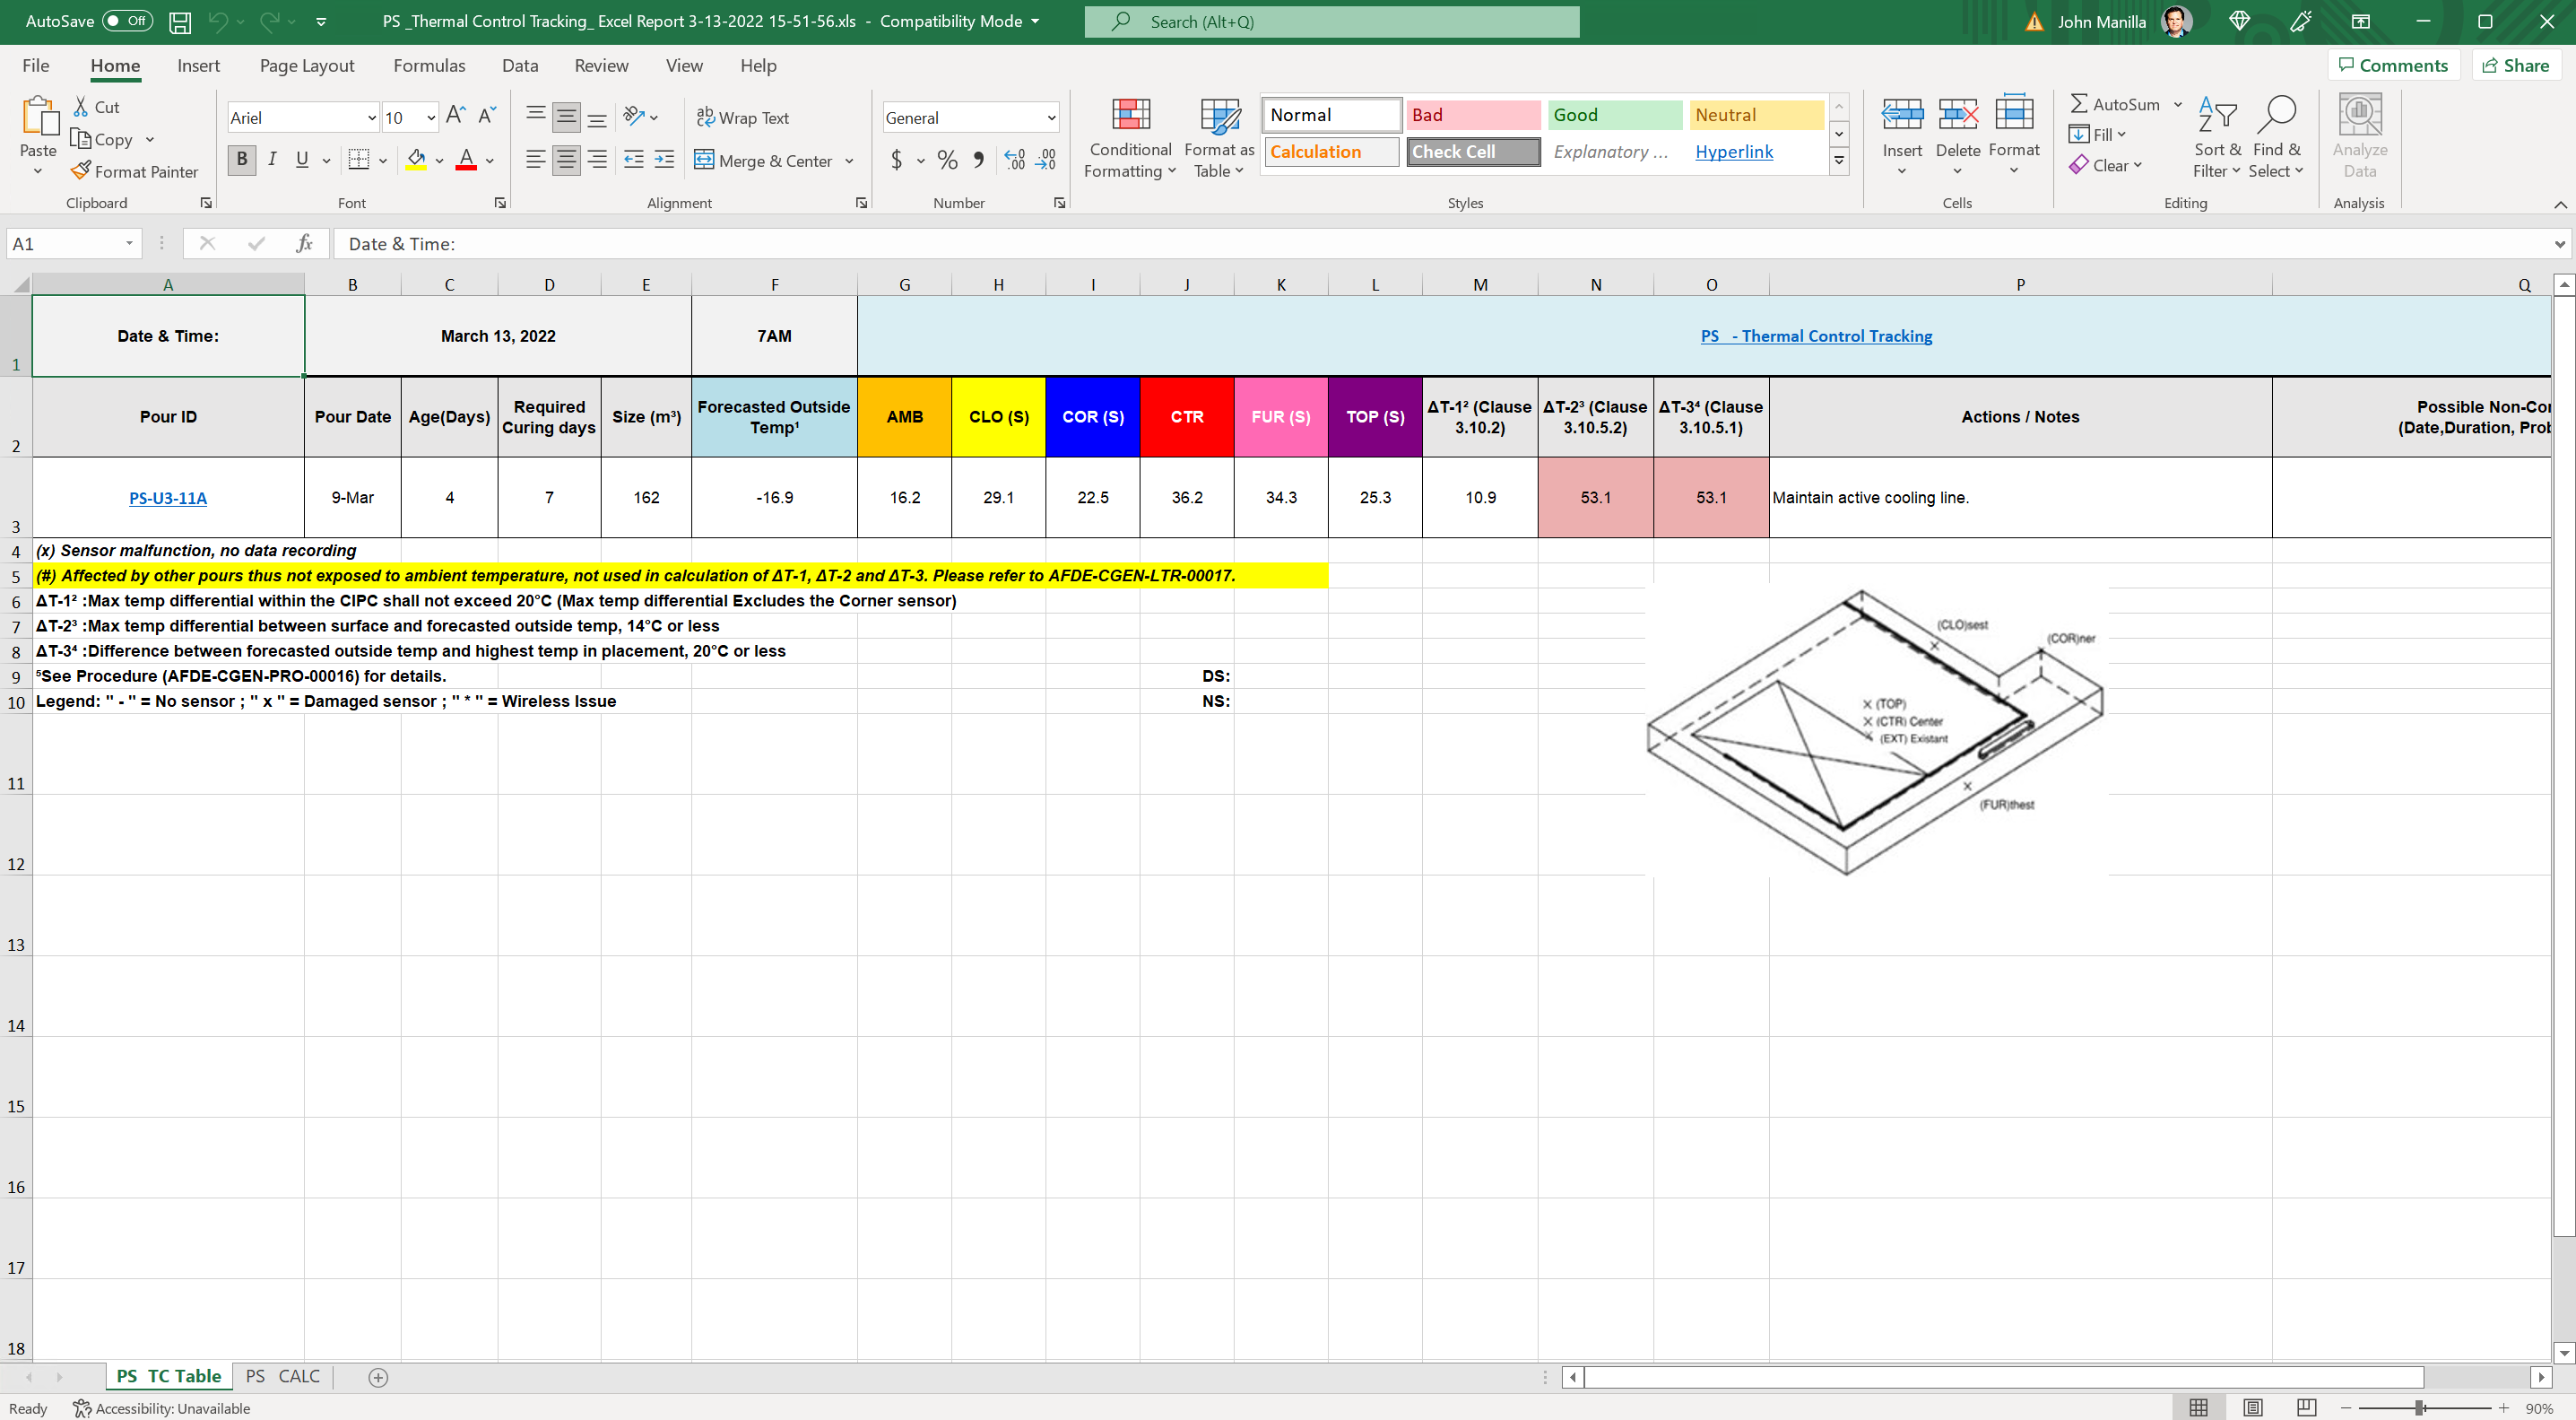Click the Conditional Formatting icon
The width and height of the screenshot is (2576, 1420).
tap(1130, 116)
